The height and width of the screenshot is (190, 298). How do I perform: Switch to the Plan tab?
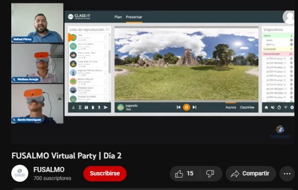(118, 17)
